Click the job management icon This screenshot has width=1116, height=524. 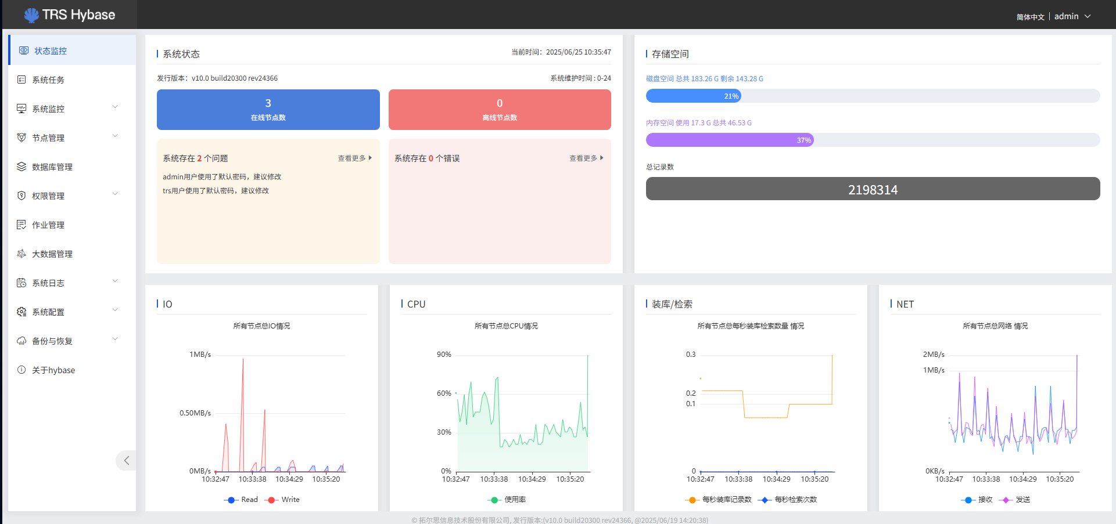coord(21,225)
